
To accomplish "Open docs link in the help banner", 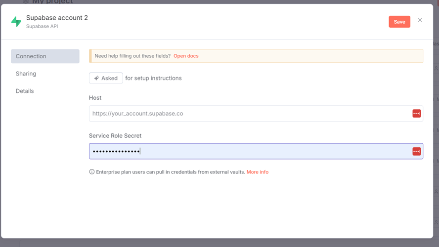I will coord(186,56).
